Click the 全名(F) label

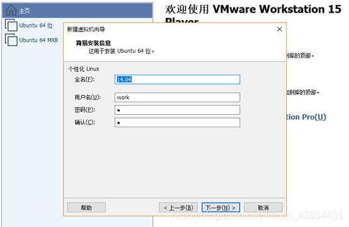[84, 79]
